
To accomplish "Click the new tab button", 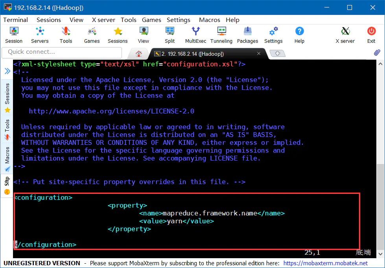I will click(x=277, y=54).
